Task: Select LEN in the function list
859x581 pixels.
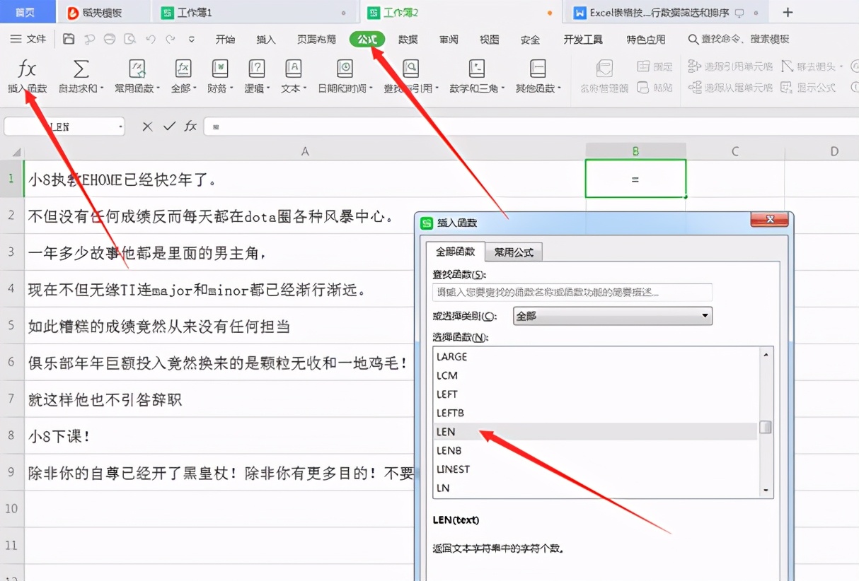Action: 595,431
